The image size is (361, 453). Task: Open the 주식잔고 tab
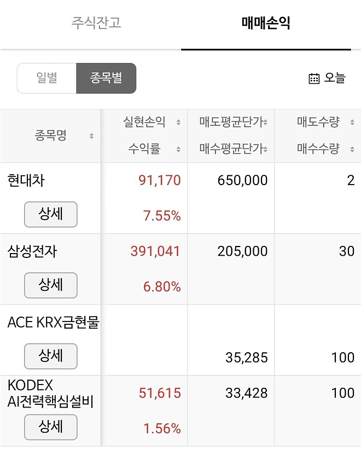tap(96, 24)
